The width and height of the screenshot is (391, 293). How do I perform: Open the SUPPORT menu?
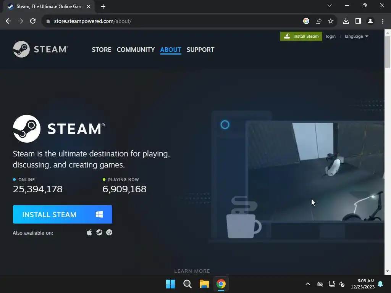(200, 50)
